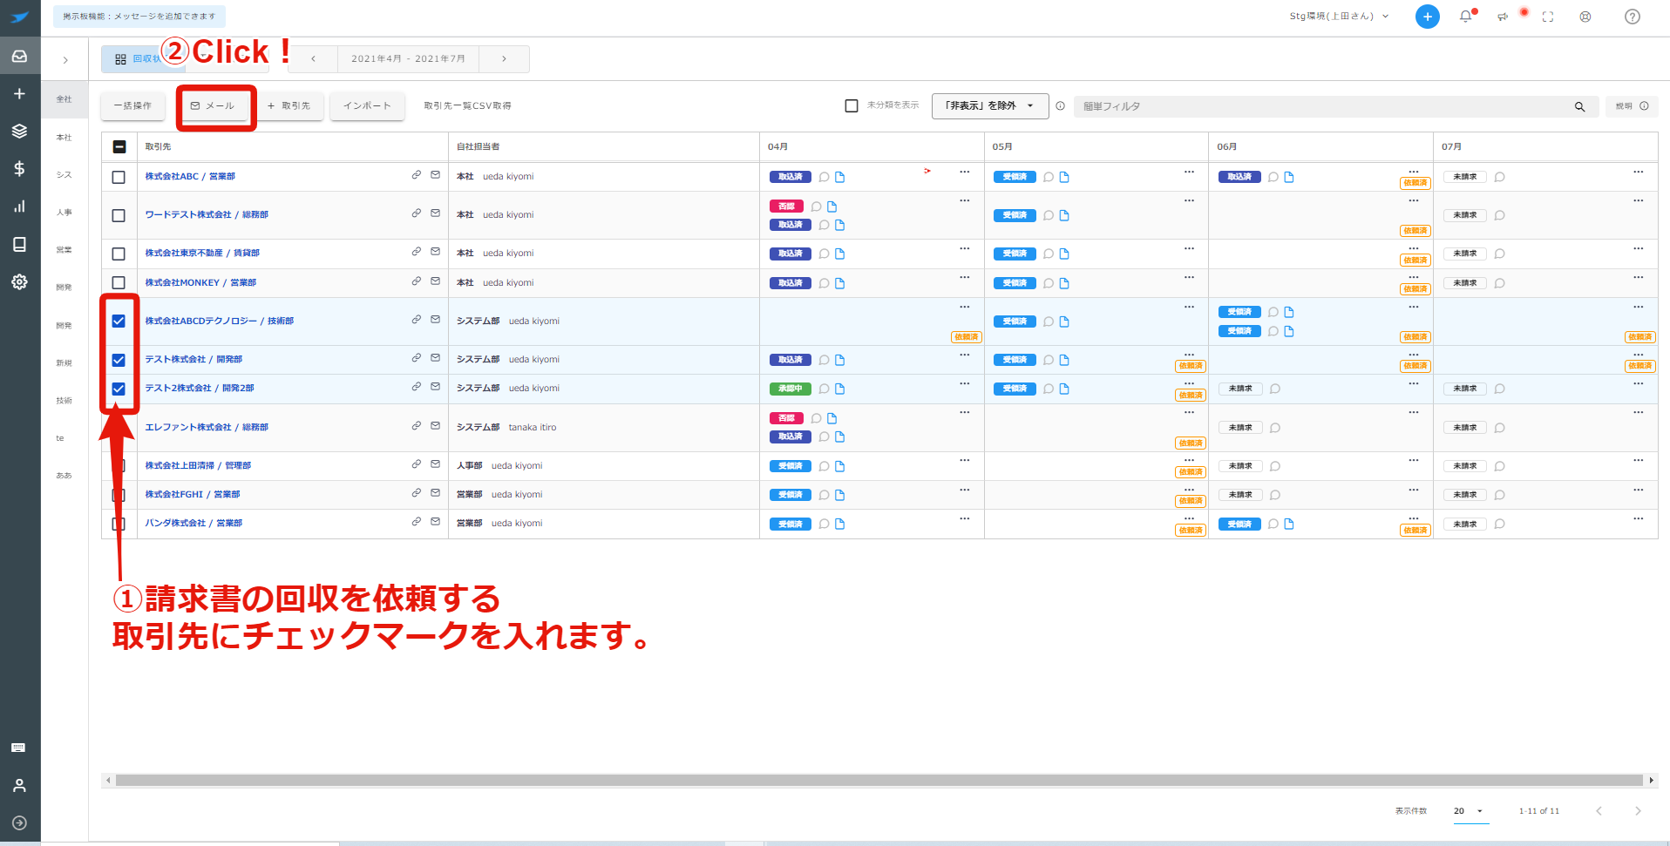Select the 技術 sidebar tab
The width and height of the screenshot is (1670, 846).
[x=64, y=401]
